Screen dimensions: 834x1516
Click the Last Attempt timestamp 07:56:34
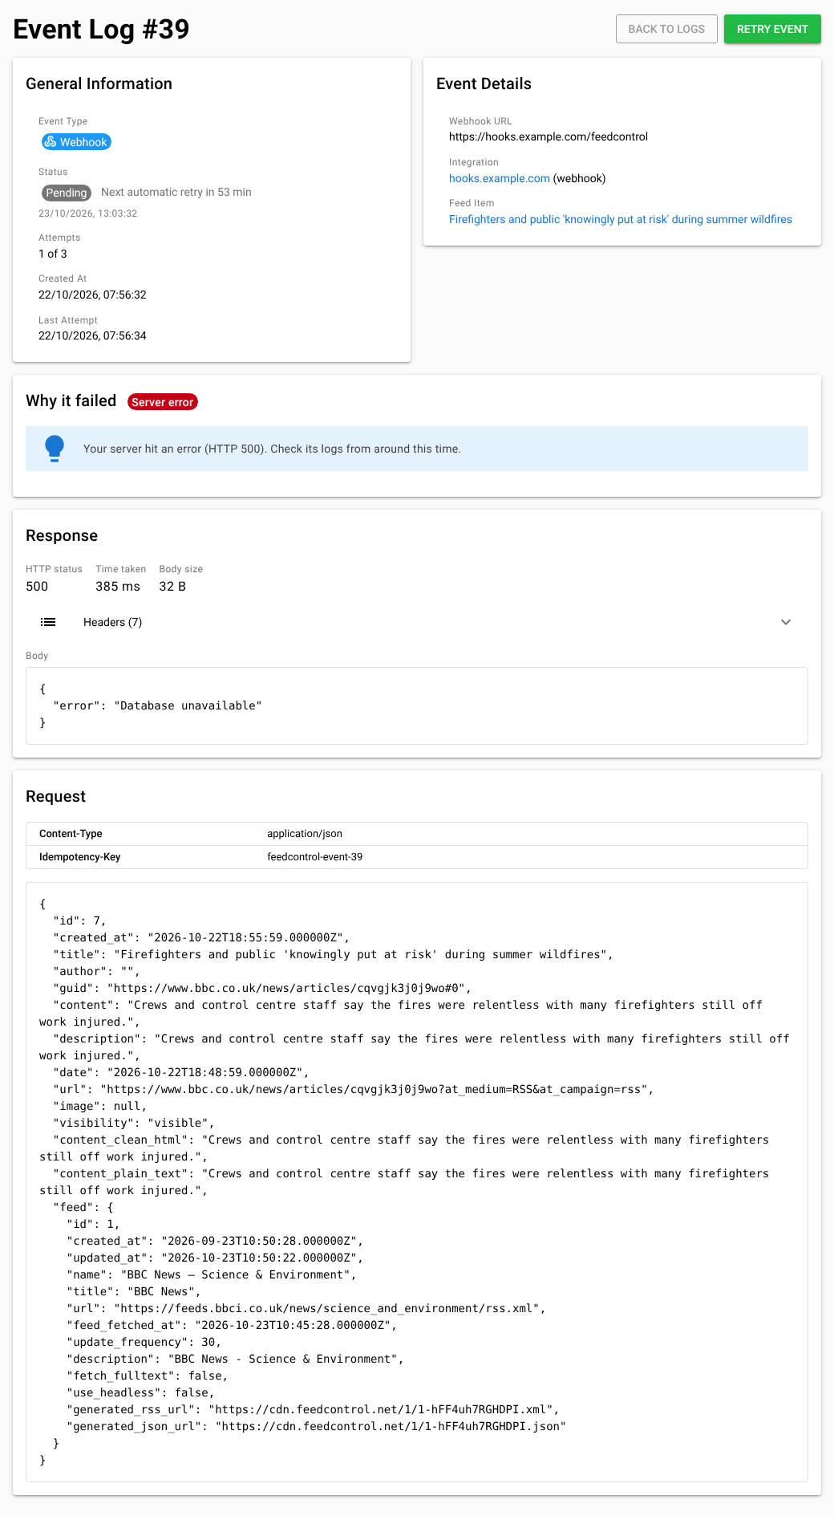click(x=92, y=335)
